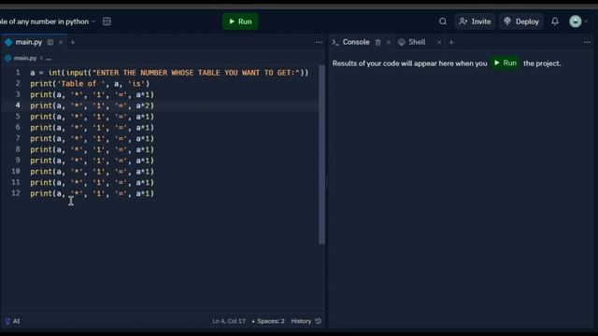598x336 pixels.
Task: Click the breadcrumb ellipsis after main.py
Action: pos(49,59)
